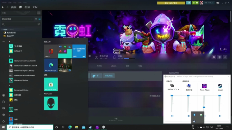Click Steam icon in tray overflow popup
This screenshot has height=130, width=232.
194,121
